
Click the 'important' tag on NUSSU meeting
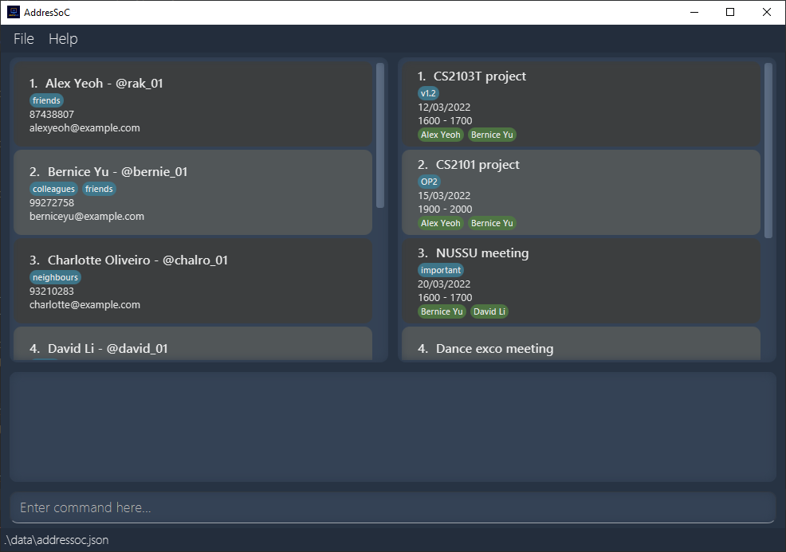[x=441, y=270]
